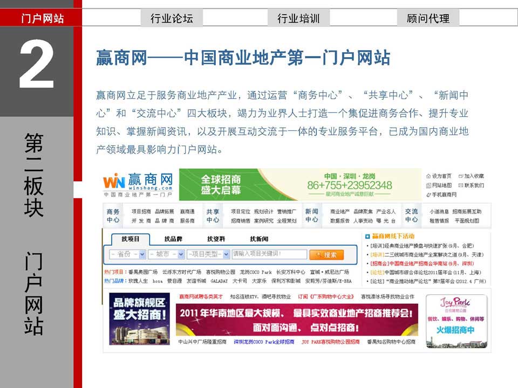Screen dimensions: 518x388
Task: Select the 找项目 search tab
Action: pos(131,239)
